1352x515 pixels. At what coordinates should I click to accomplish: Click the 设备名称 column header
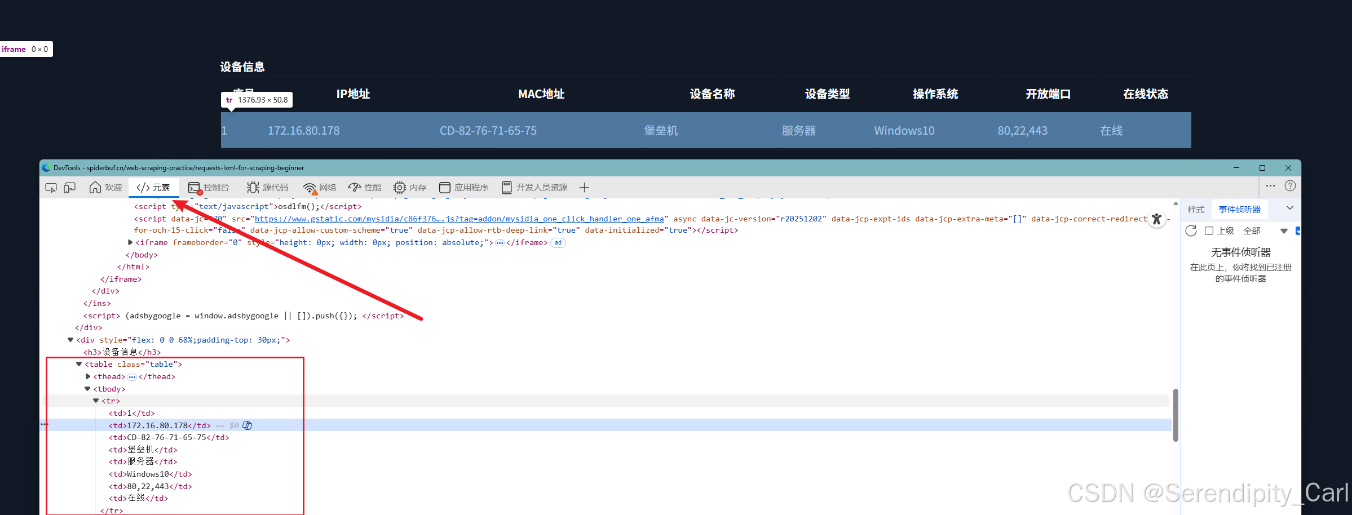pos(712,94)
